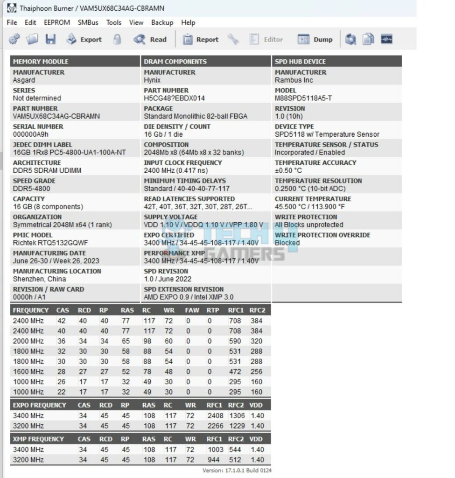Click SPD5118 w/ Temperature Sensor text
455x478 pixels.
click(327, 134)
